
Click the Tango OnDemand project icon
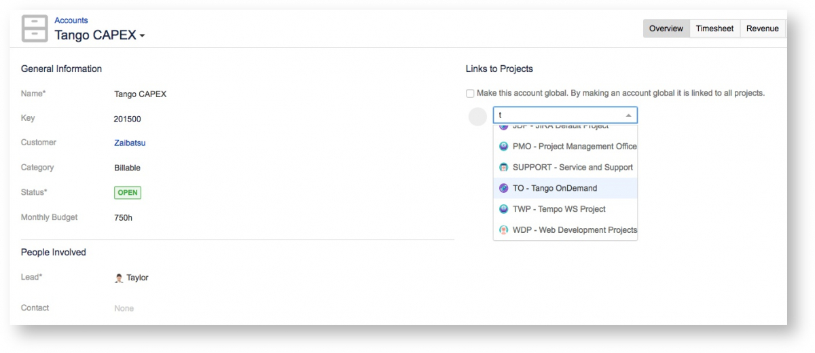point(503,188)
